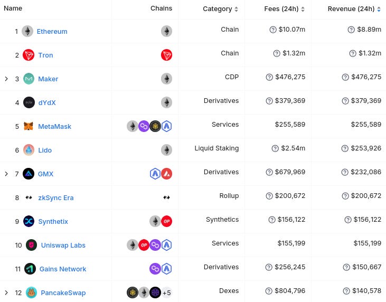Click the PancakeSwap bunny icon
Screen dimensions: 386x302
pos(31,292)
